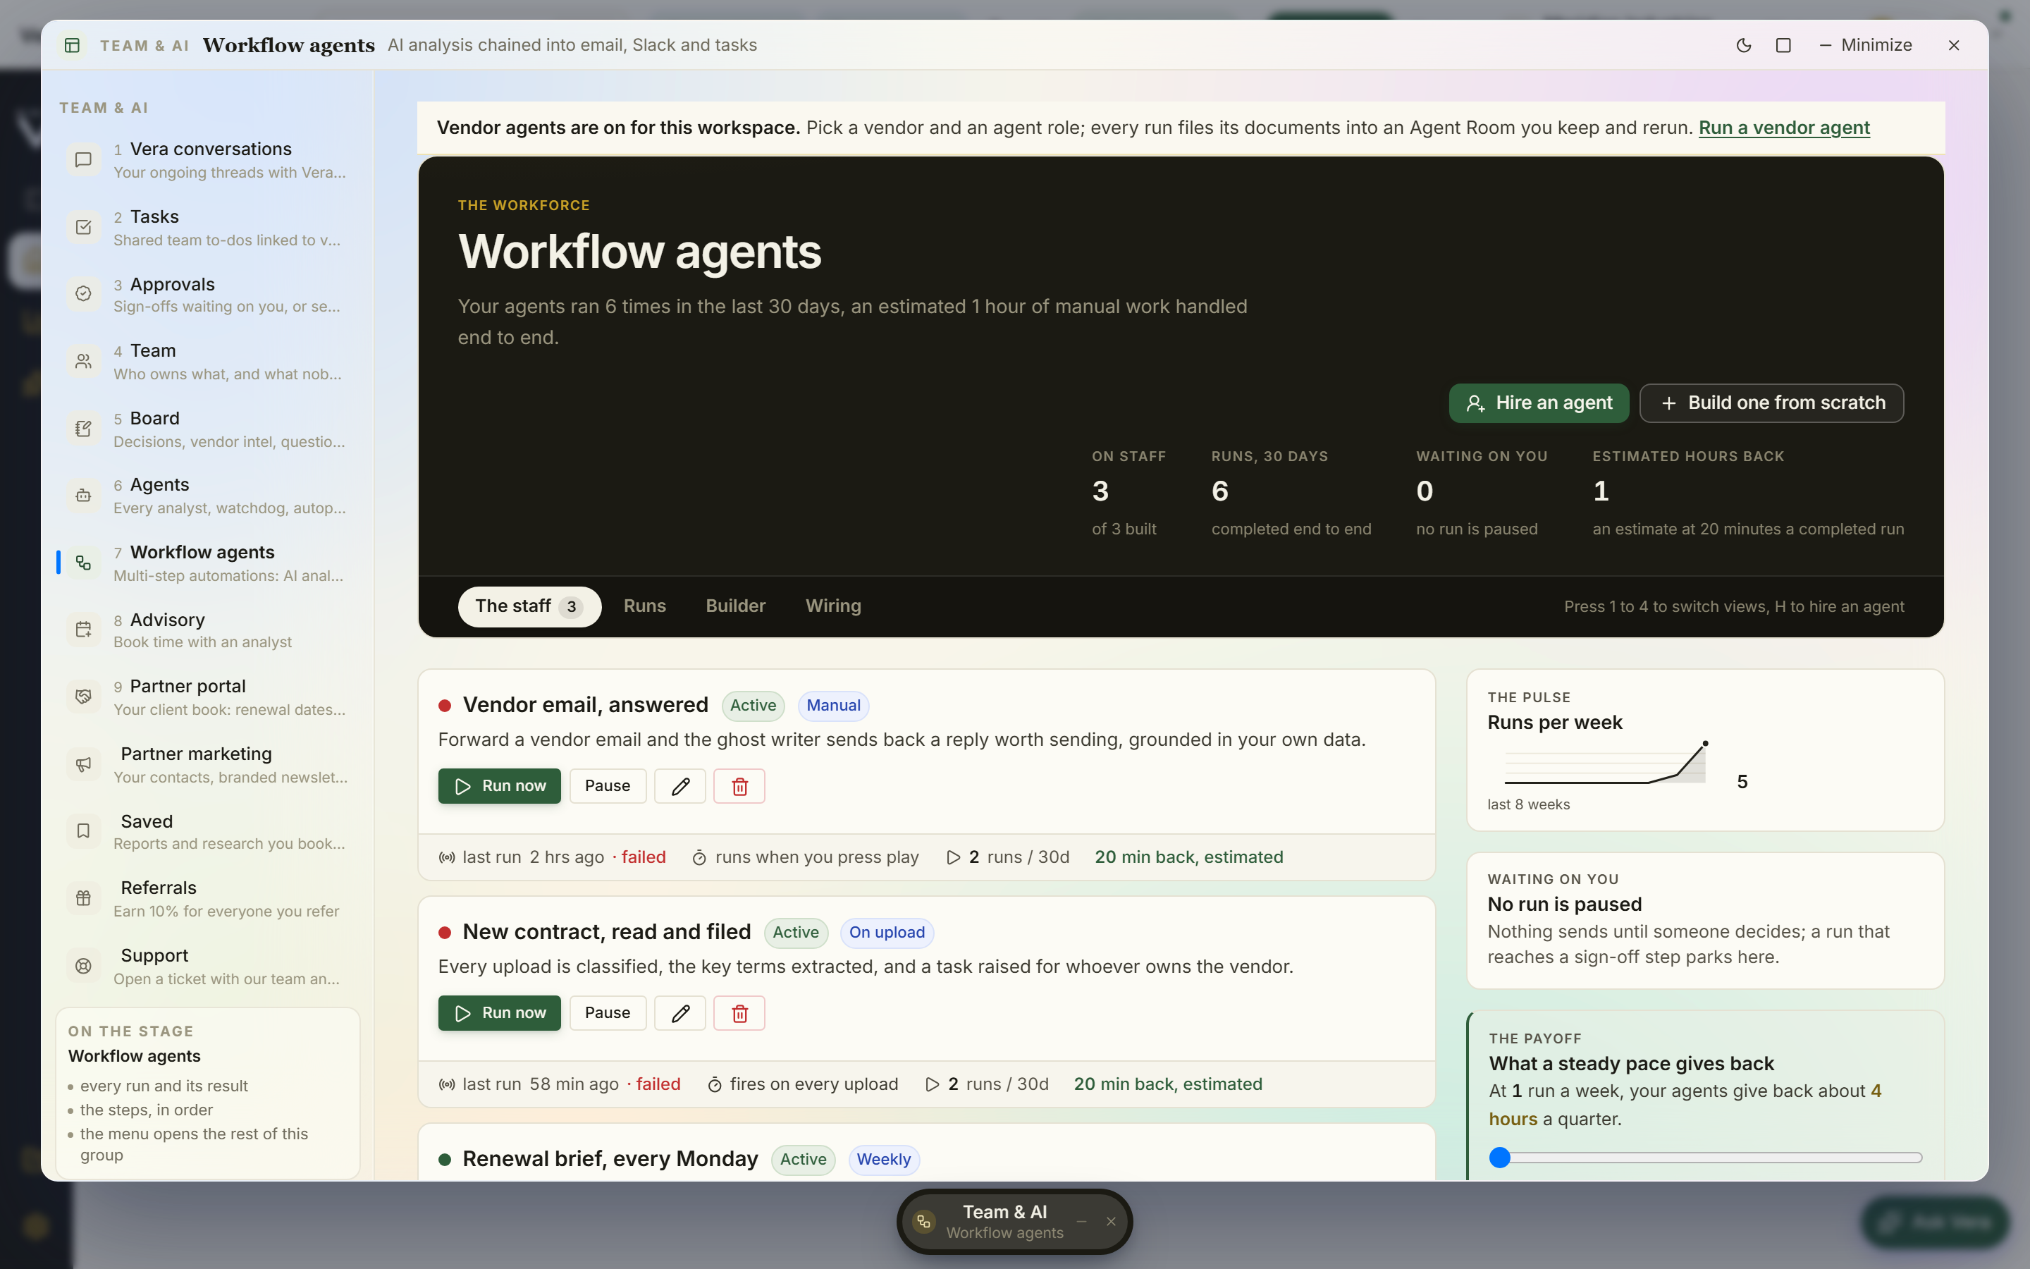
Task: Open New contract, read and filed title
Action: pyautogui.click(x=606, y=931)
